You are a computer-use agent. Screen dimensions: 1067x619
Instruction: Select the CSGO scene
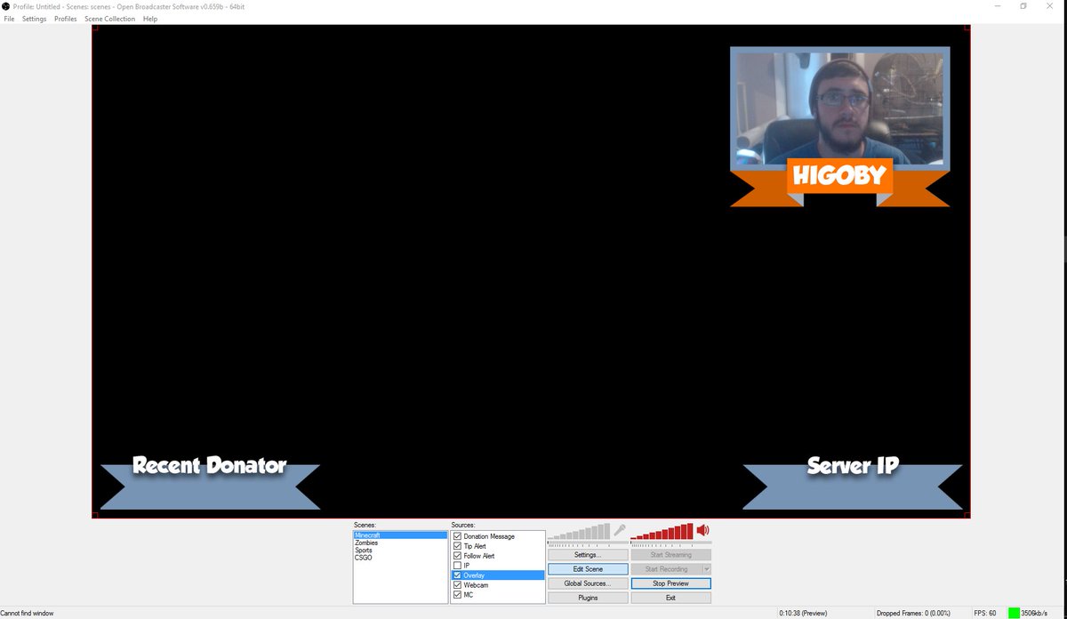click(400, 558)
